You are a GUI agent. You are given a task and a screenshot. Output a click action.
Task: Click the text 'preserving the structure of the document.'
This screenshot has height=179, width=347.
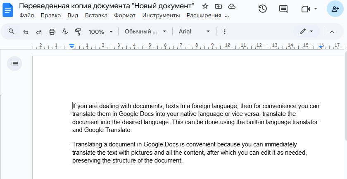click(x=128, y=160)
